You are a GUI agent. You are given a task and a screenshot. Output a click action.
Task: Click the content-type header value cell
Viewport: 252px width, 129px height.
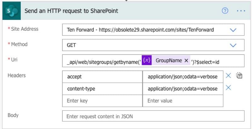pos(183,89)
